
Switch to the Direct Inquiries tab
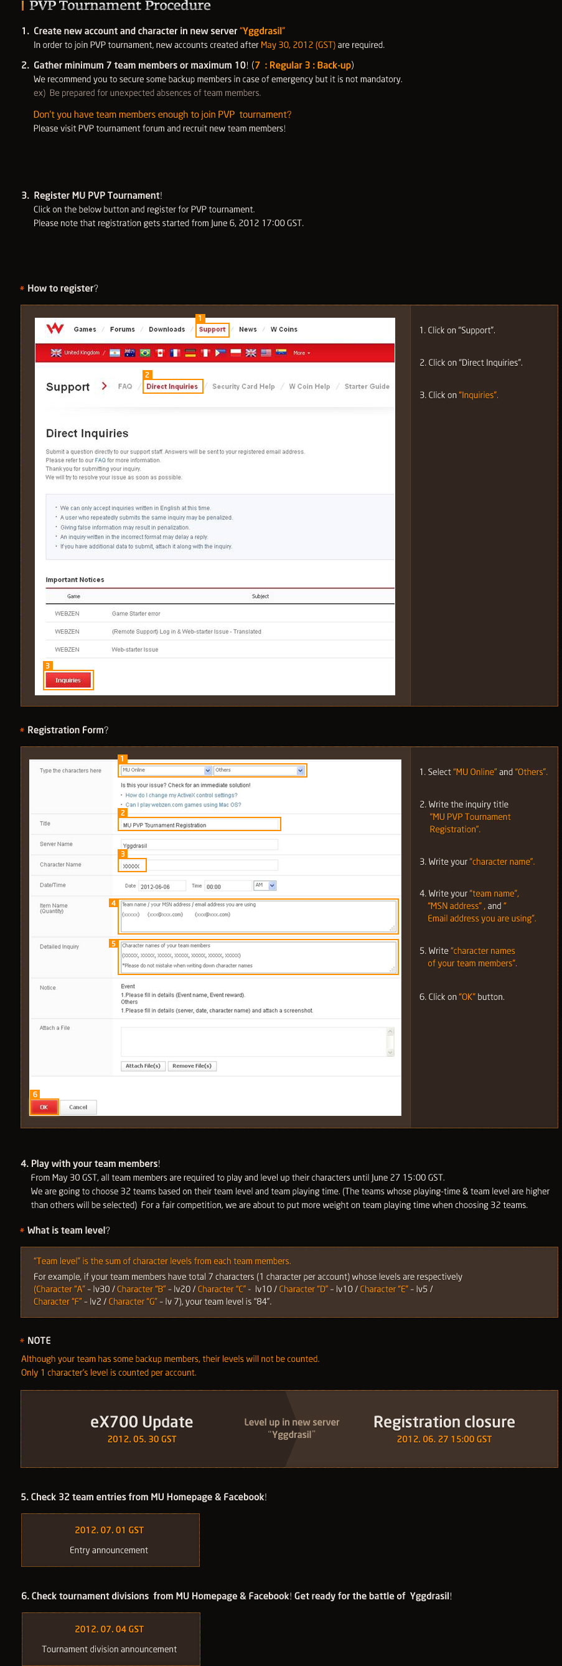[x=172, y=386]
